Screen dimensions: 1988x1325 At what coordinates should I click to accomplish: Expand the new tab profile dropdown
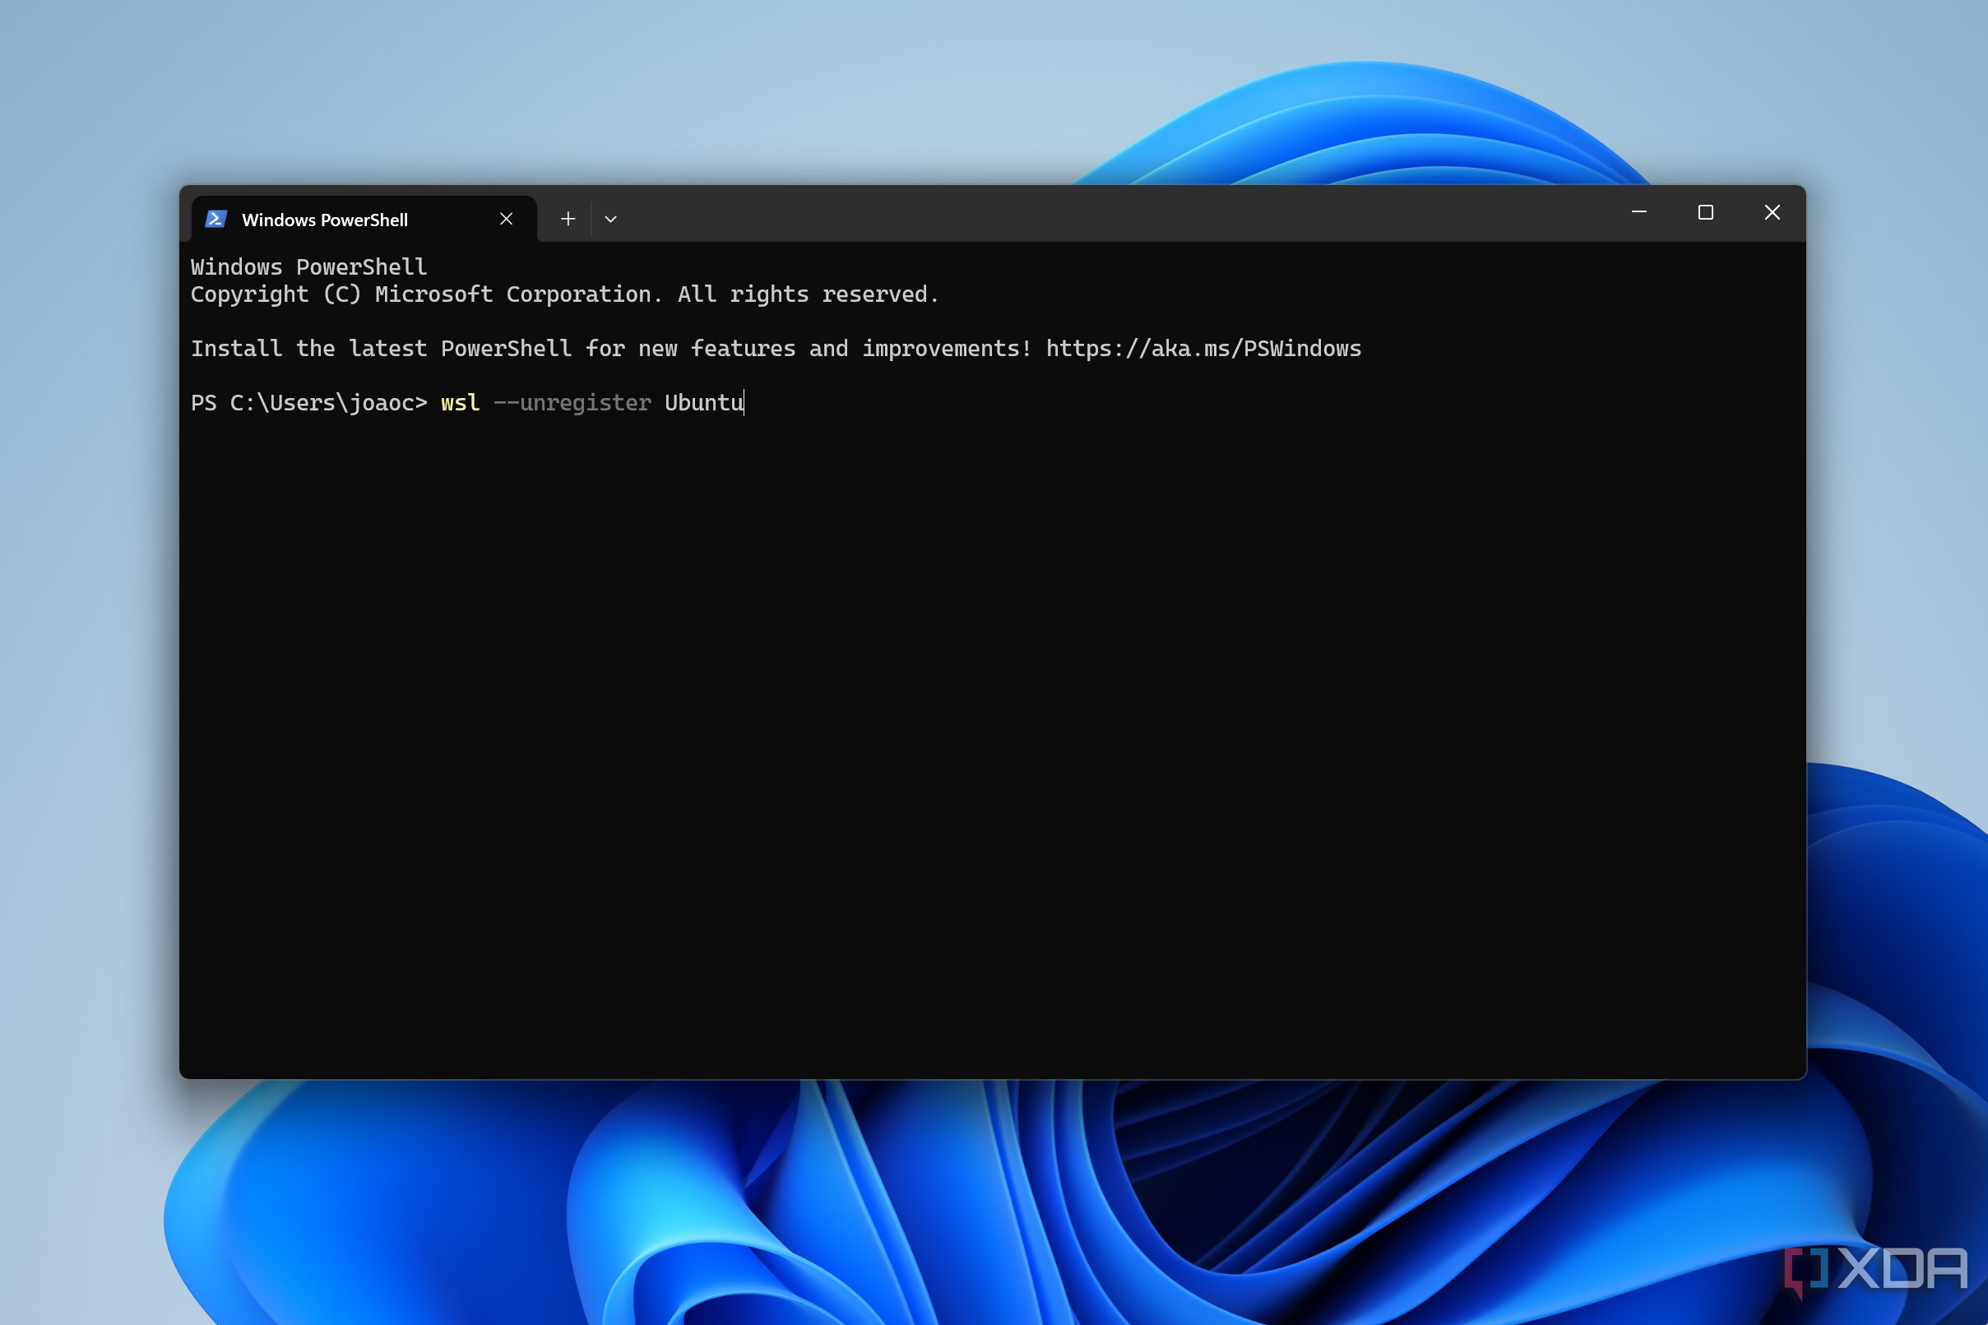click(x=611, y=219)
